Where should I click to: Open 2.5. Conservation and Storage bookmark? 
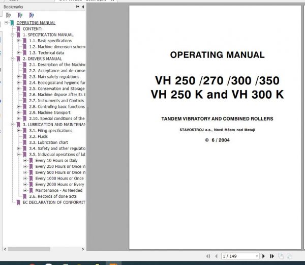point(57,89)
